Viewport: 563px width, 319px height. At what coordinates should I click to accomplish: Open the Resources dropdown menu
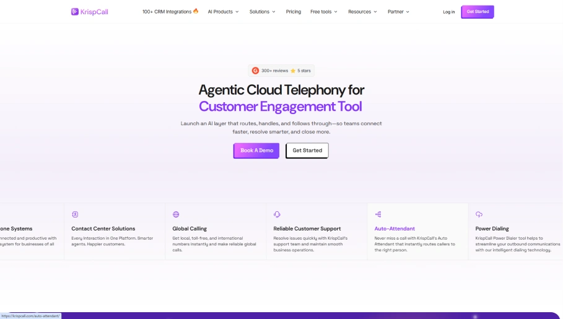[x=362, y=12]
